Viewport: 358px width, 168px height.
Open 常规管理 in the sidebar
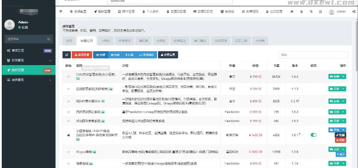tap(29, 51)
